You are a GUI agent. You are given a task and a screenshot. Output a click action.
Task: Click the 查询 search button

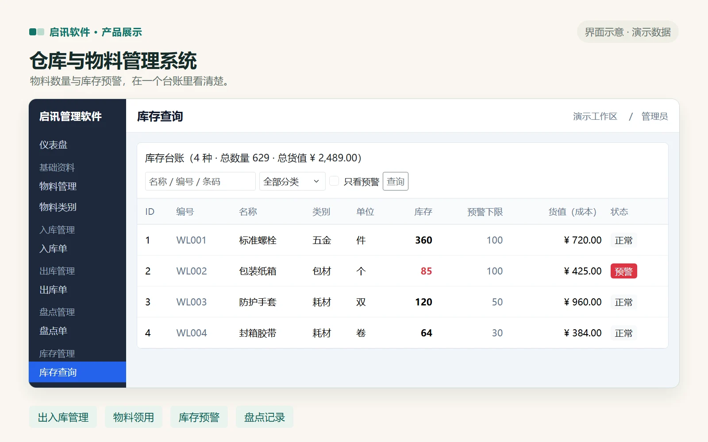(396, 181)
